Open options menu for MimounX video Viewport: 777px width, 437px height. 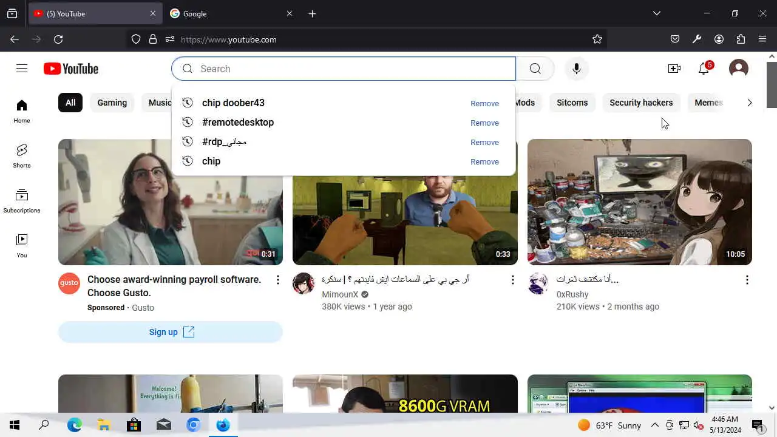(512, 280)
